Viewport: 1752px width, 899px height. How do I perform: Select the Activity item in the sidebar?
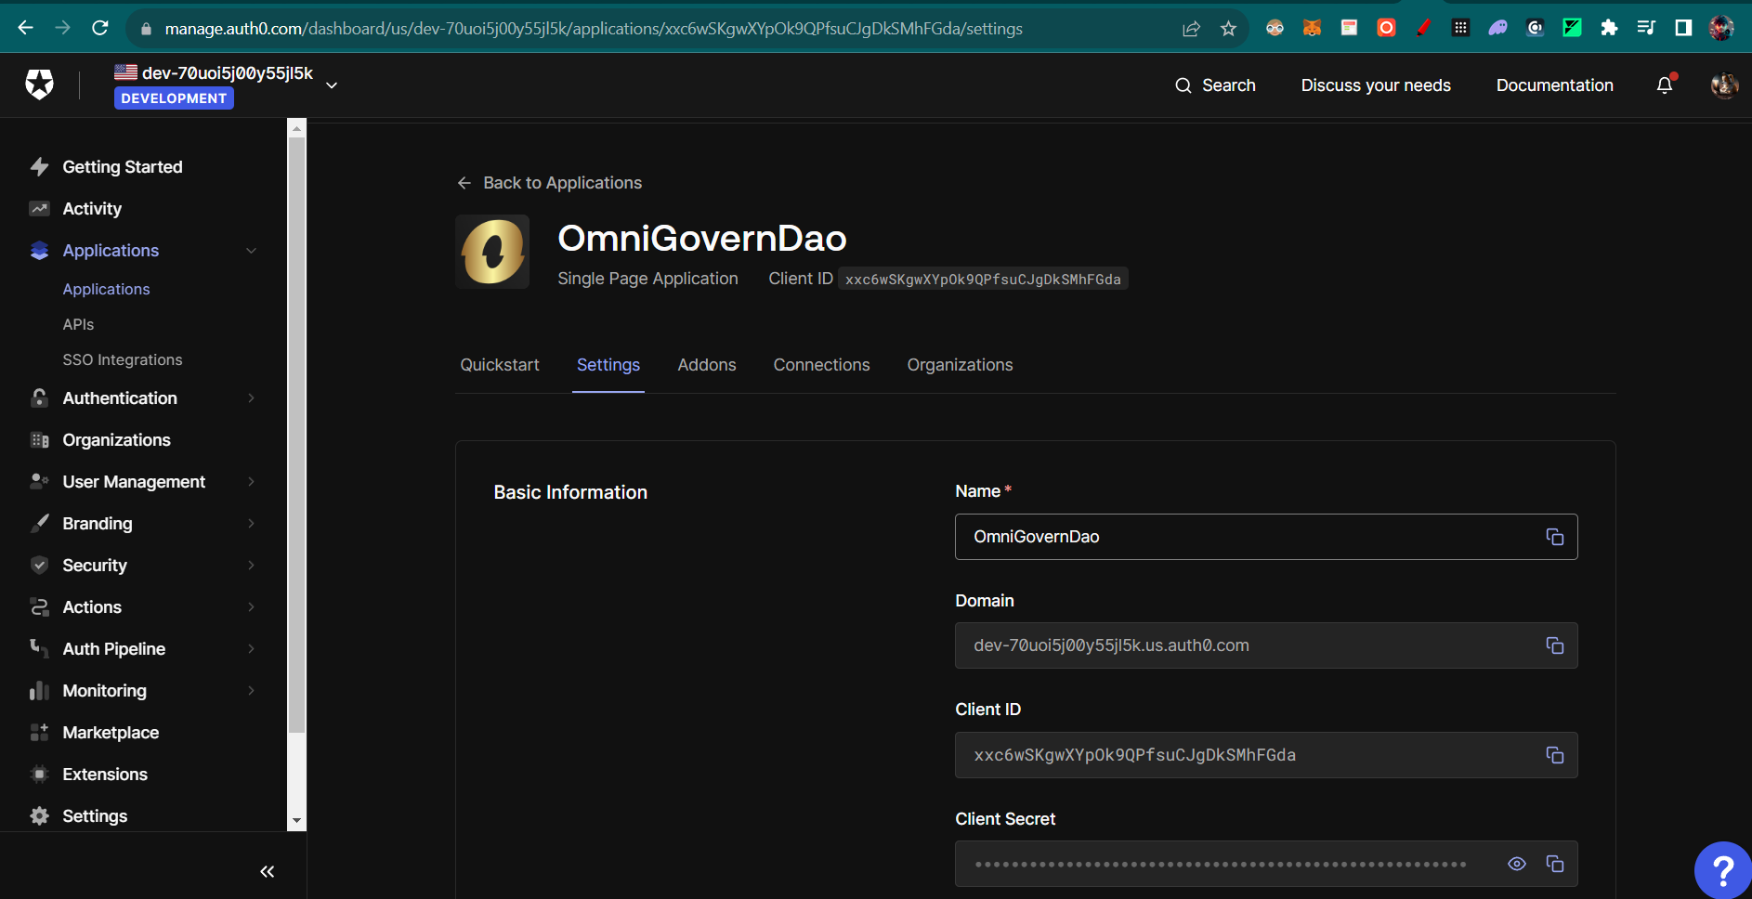[x=91, y=208]
